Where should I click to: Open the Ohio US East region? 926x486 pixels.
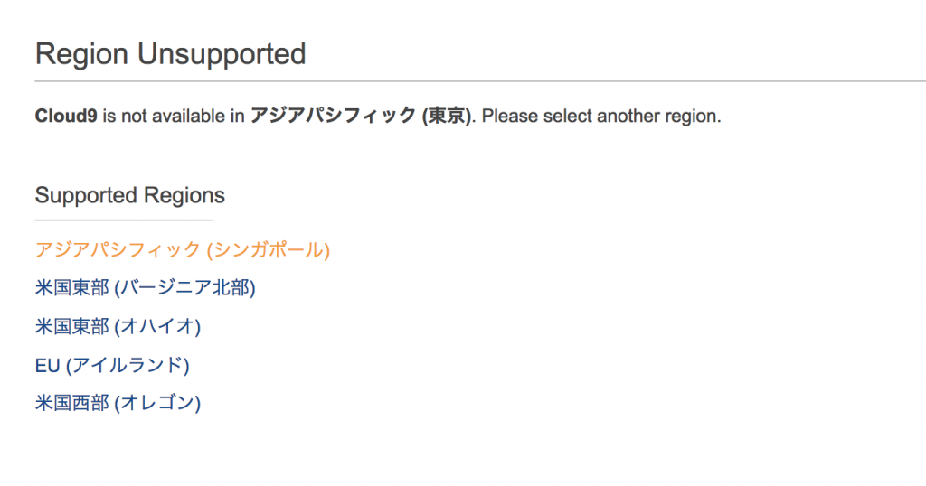coord(118,326)
